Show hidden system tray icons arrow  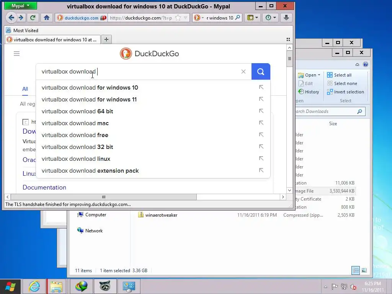pos(325,287)
